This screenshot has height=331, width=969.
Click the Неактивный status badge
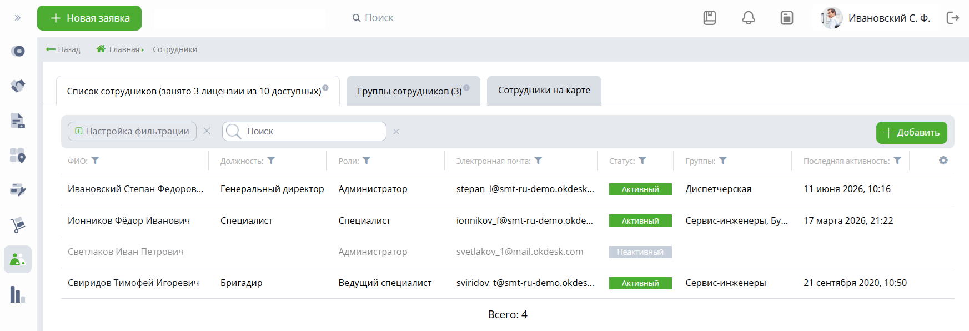[640, 252]
